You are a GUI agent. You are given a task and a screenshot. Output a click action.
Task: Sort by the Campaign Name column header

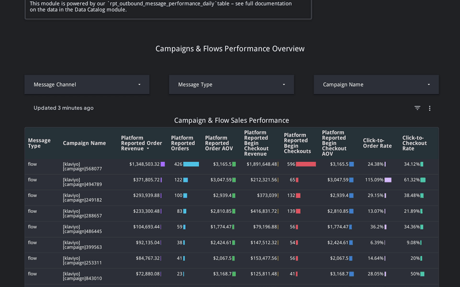pos(84,143)
